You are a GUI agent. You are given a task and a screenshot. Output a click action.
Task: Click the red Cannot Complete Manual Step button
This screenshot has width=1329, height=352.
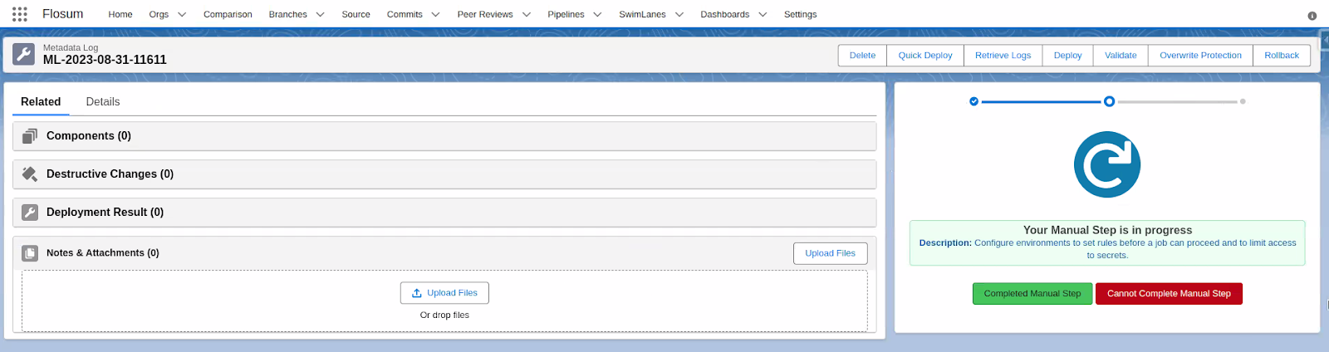tap(1169, 294)
